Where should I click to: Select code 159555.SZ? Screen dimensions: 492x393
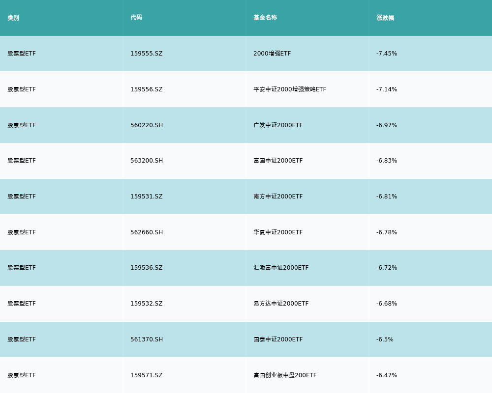tap(147, 54)
